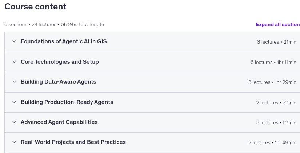
Task: Expand the Foundations of Agentic AI in GIS section title
Action: [64, 41]
